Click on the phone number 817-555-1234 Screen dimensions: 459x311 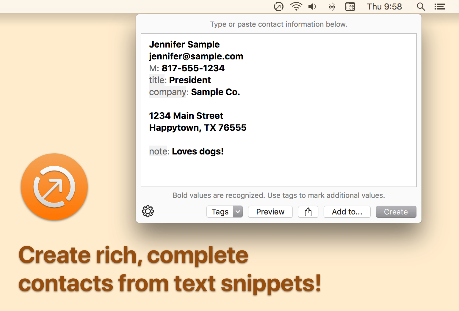coord(193,68)
